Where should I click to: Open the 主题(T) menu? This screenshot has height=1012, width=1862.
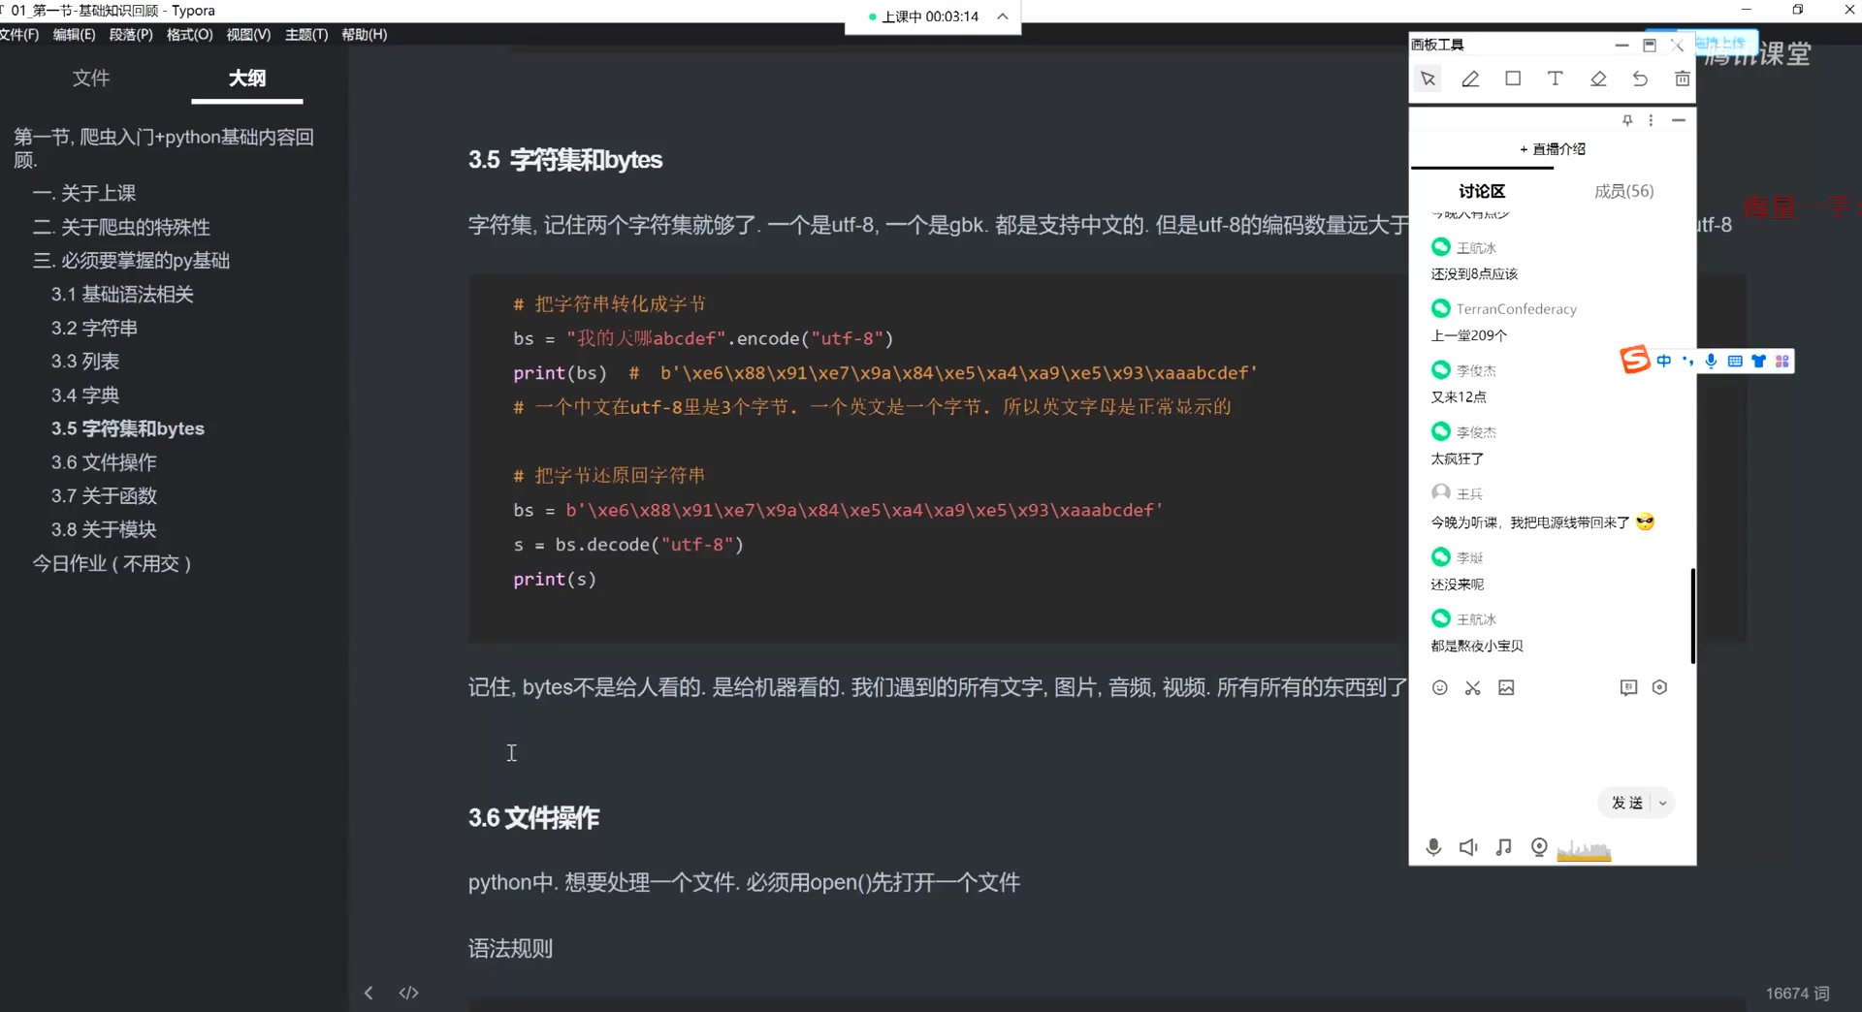tap(306, 34)
